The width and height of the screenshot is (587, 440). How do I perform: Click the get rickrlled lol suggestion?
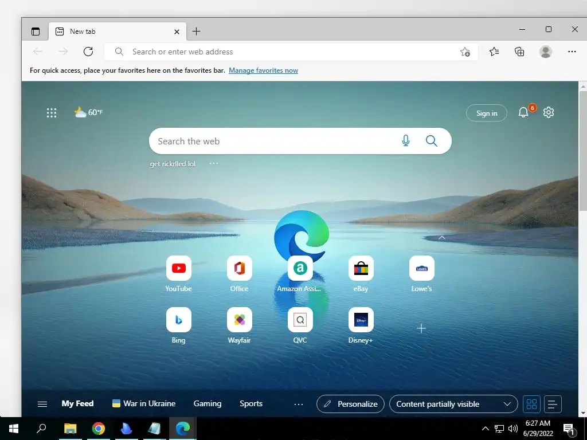point(173,163)
